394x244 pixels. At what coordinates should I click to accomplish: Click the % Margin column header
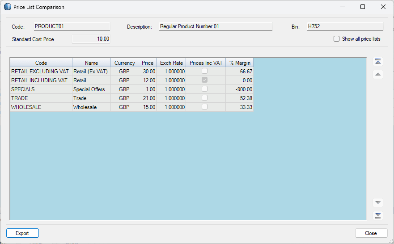(240, 63)
